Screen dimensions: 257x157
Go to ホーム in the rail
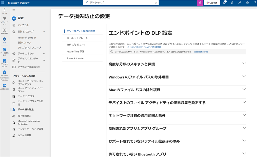[4, 11]
